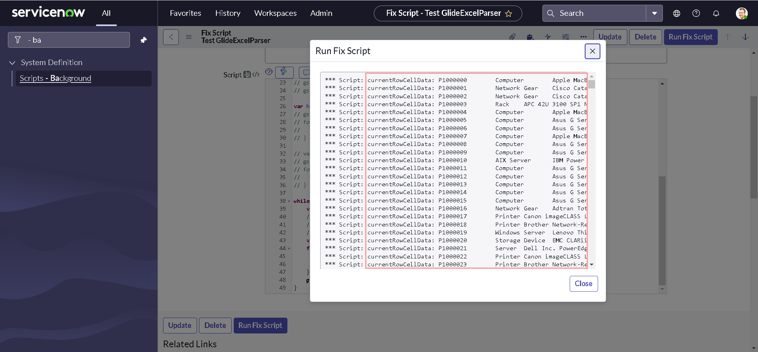Open the user profile avatar menu
Screen dimensions: 758x352
pos(742,13)
